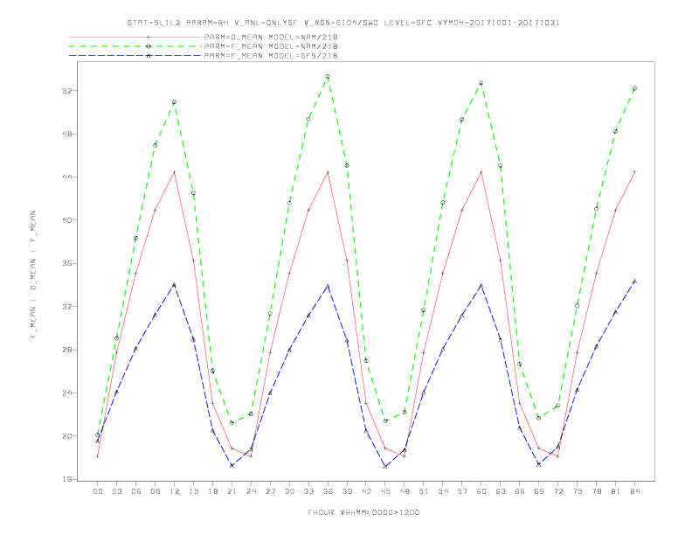The image size is (692, 535).
Task: Click x-axis tick label 39
Action: click(x=347, y=491)
